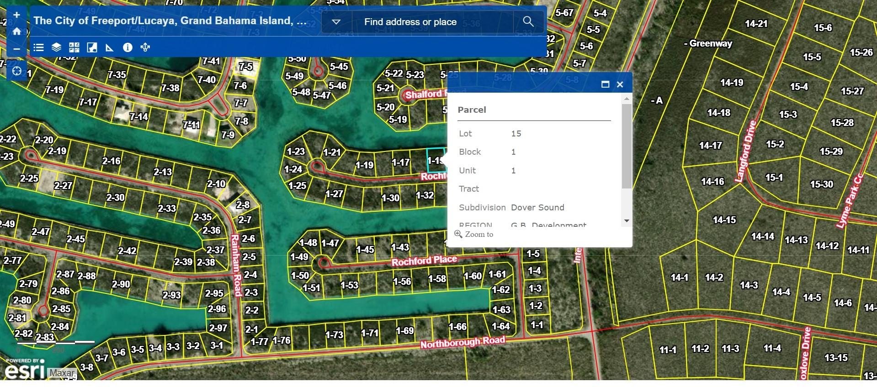Zoom out using the minus button
Viewport: 877px width, 387px height.
coord(17,49)
